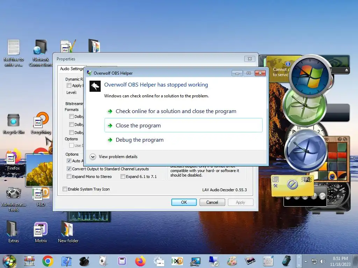Open the calculator-style taskbar icon
358x268 pixels.
286,261
